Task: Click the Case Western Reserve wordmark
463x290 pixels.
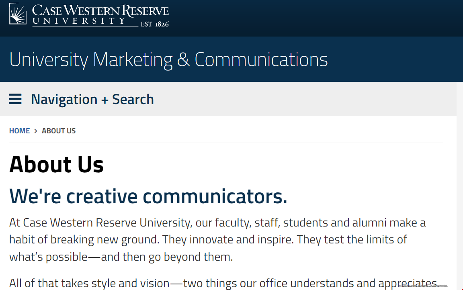Action: [100, 10]
